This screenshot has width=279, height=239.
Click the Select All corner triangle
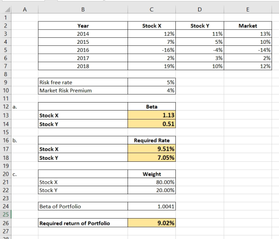coord(7,9)
